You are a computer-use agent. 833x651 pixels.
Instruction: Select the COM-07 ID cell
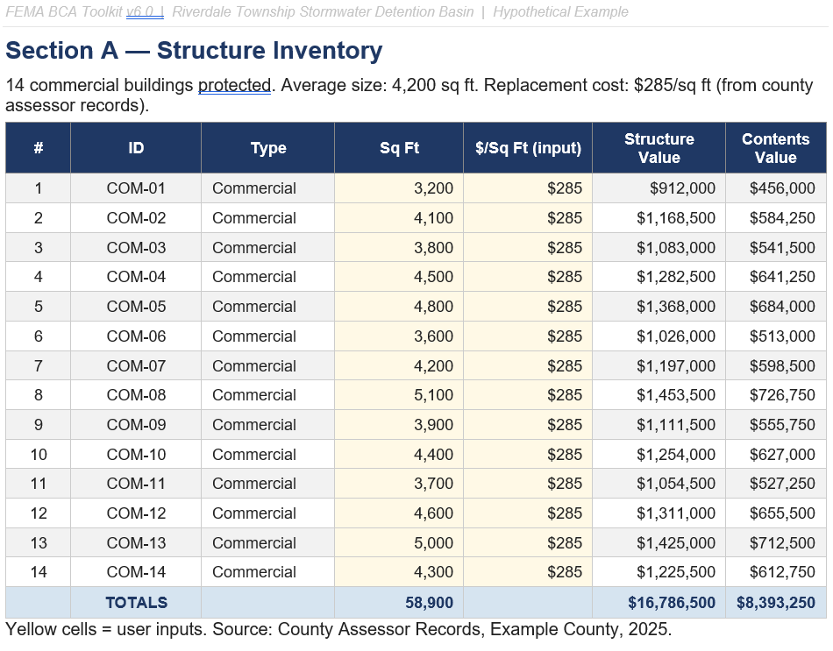click(136, 366)
